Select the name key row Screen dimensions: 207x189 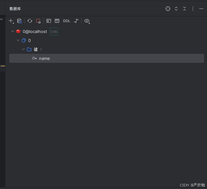tap(107, 58)
